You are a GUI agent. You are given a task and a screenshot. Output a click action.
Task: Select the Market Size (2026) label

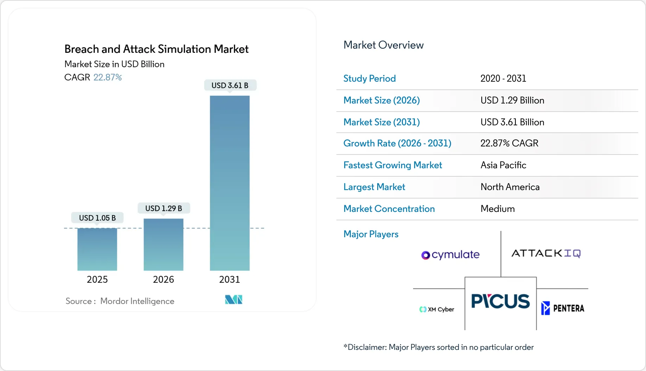click(381, 100)
